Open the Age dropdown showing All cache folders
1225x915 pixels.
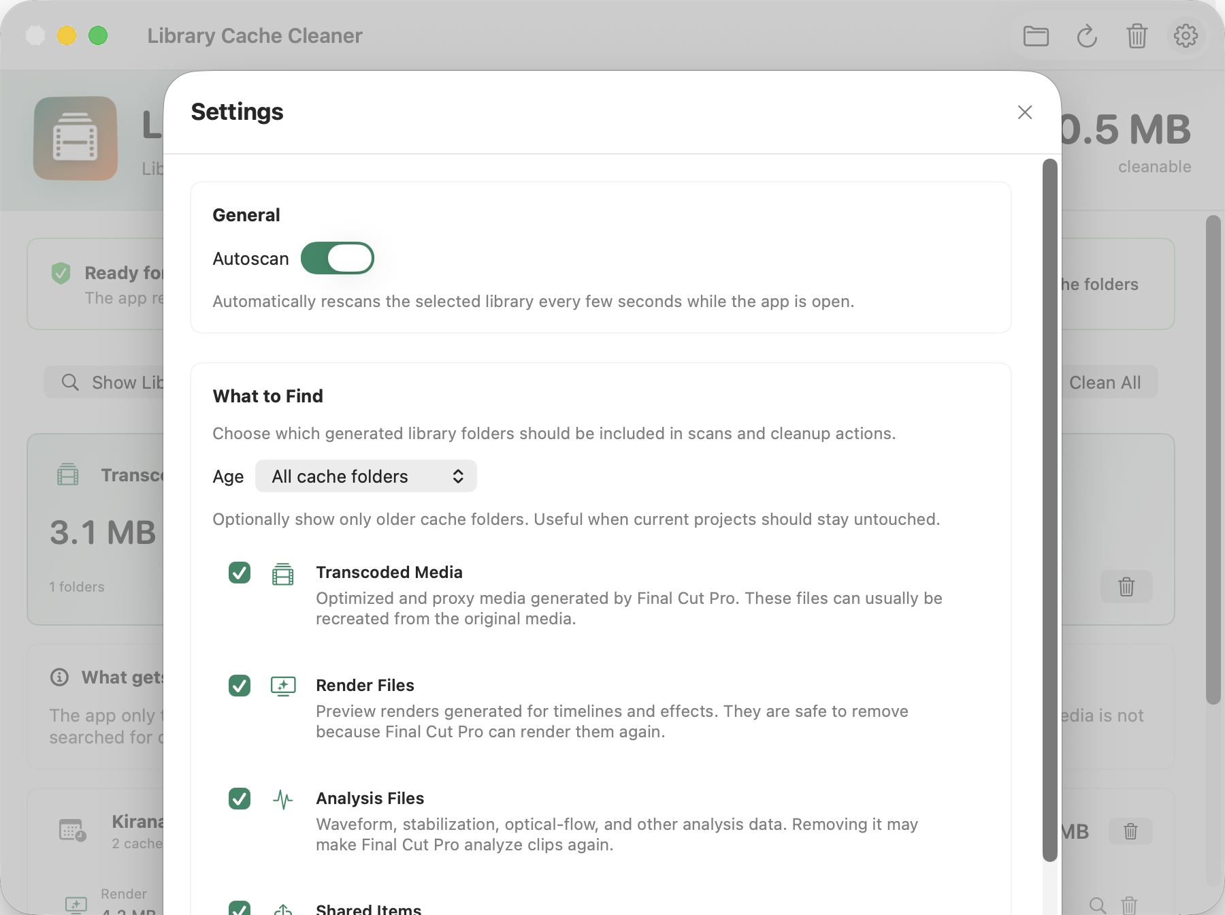coord(366,477)
